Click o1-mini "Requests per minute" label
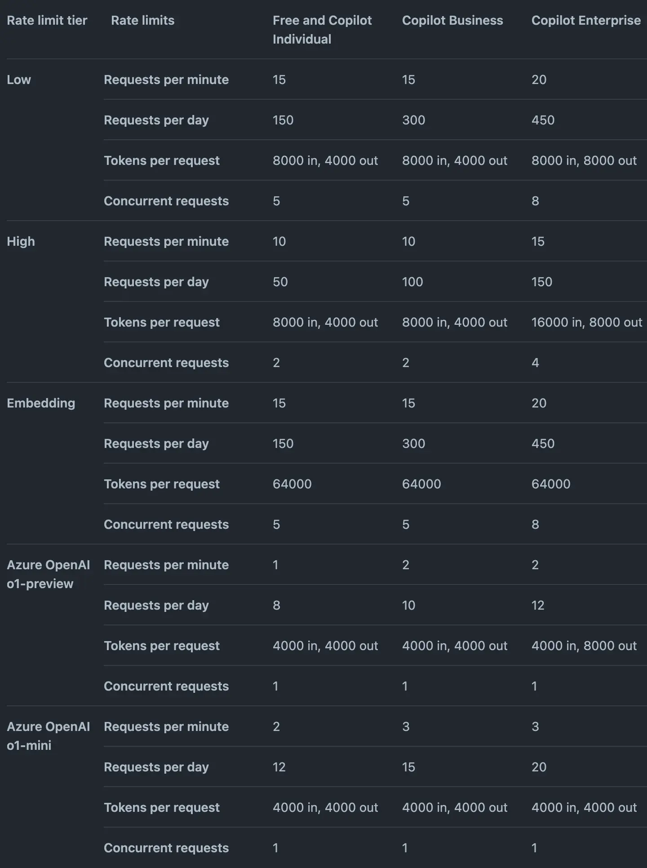Screen dimensions: 647x868 click(166, 727)
